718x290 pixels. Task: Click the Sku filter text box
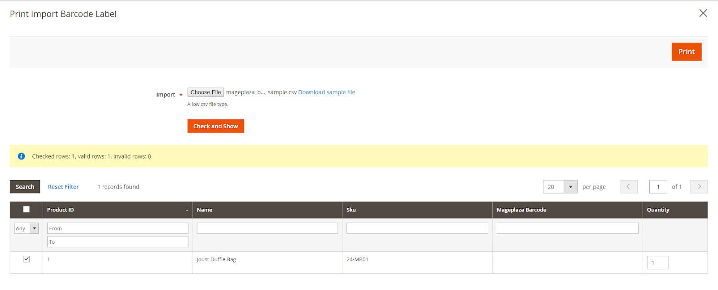tap(417, 228)
